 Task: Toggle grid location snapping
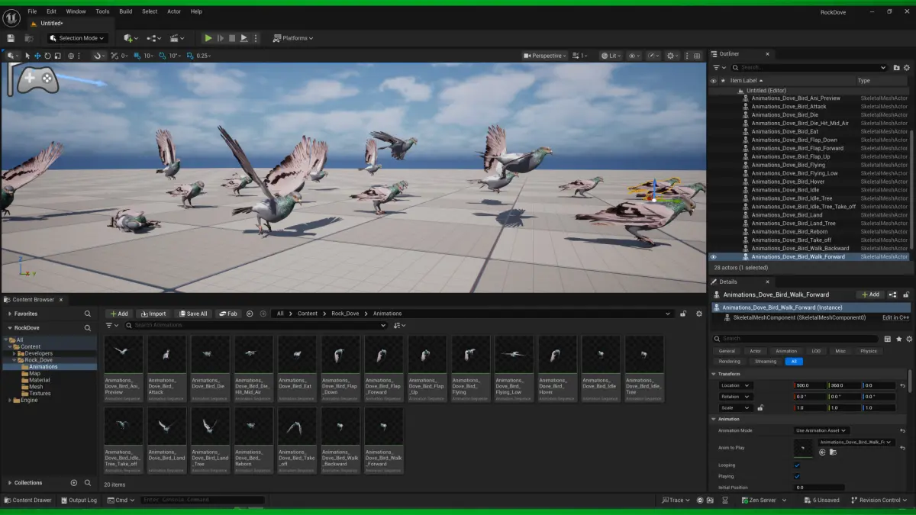[138, 56]
